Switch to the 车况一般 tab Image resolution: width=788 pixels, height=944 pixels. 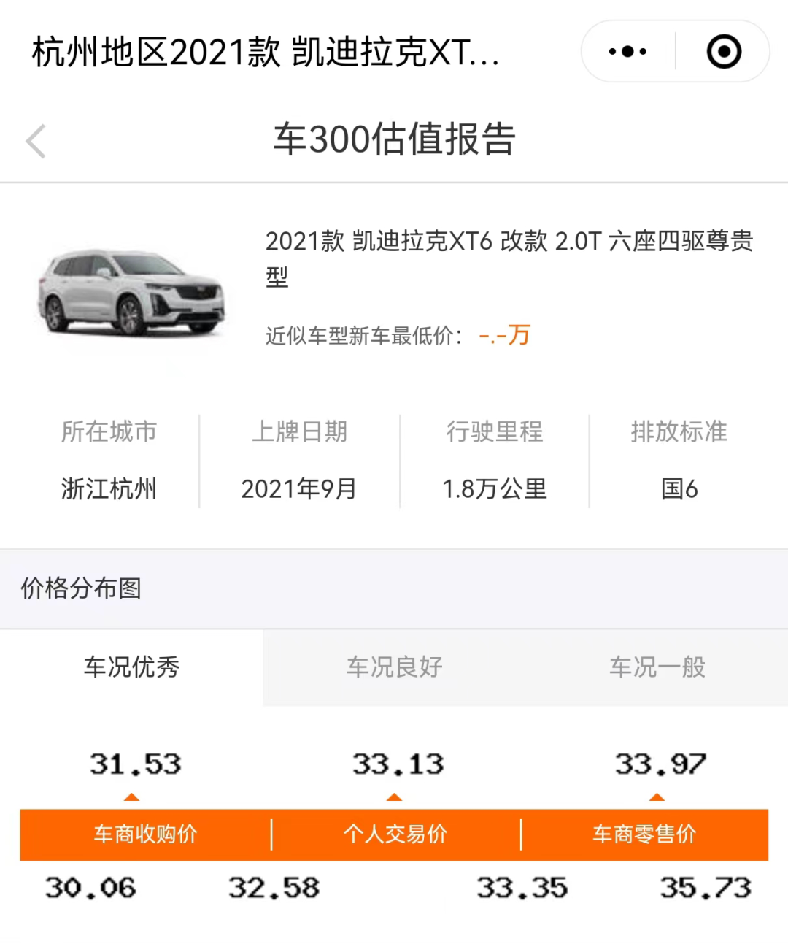click(656, 667)
